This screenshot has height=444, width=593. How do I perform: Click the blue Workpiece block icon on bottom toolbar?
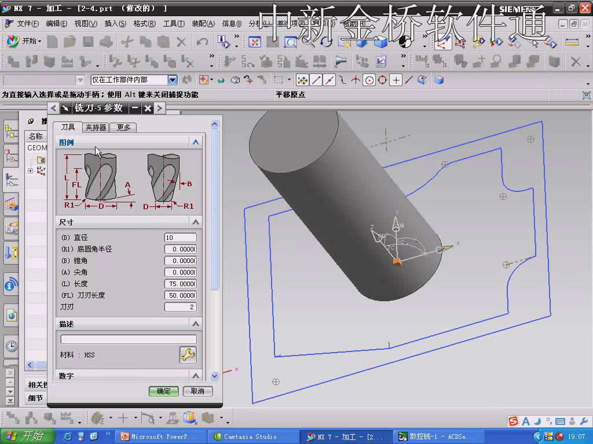[189, 417]
